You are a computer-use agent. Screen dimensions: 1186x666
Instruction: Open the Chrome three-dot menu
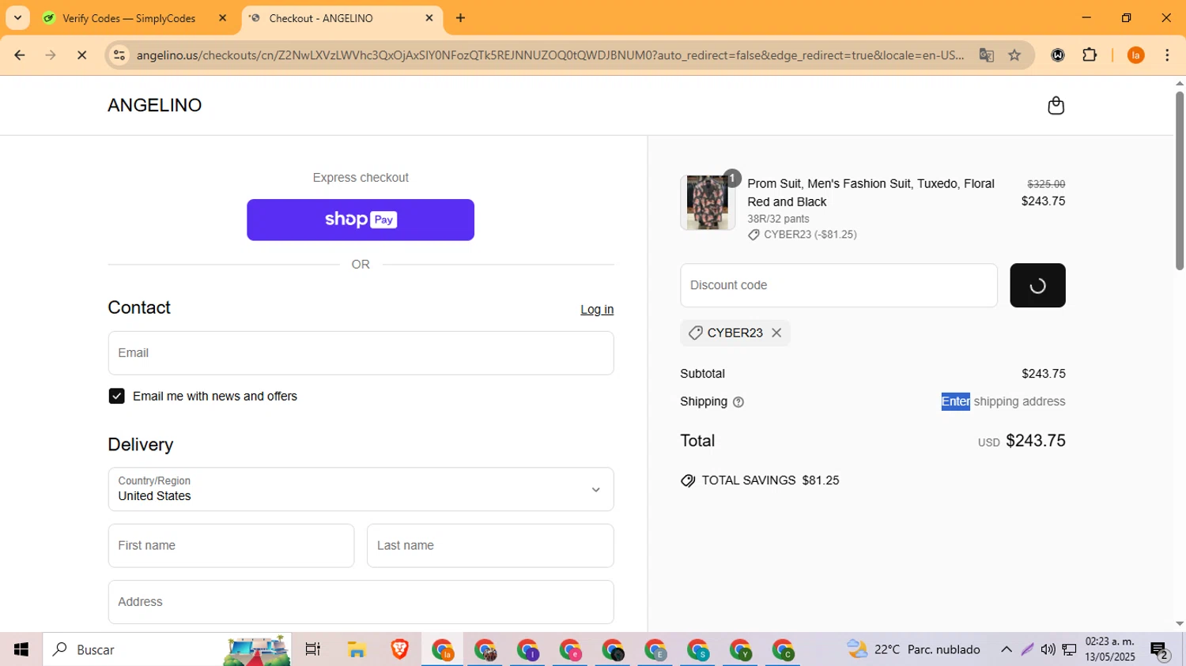[1167, 55]
